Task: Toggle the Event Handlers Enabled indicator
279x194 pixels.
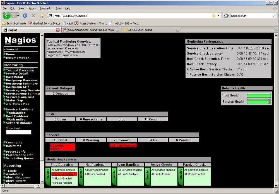Action: tap(114, 176)
